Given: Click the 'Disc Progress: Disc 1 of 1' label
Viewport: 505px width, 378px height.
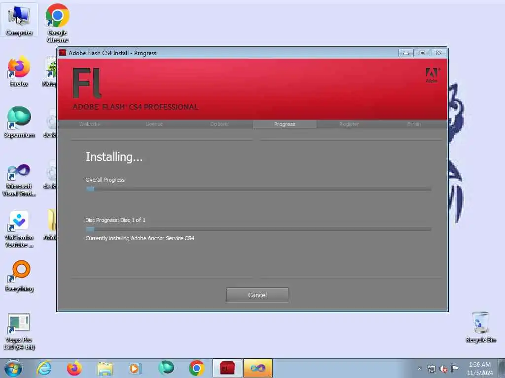Looking at the screenshot, I should pos(115,220).
